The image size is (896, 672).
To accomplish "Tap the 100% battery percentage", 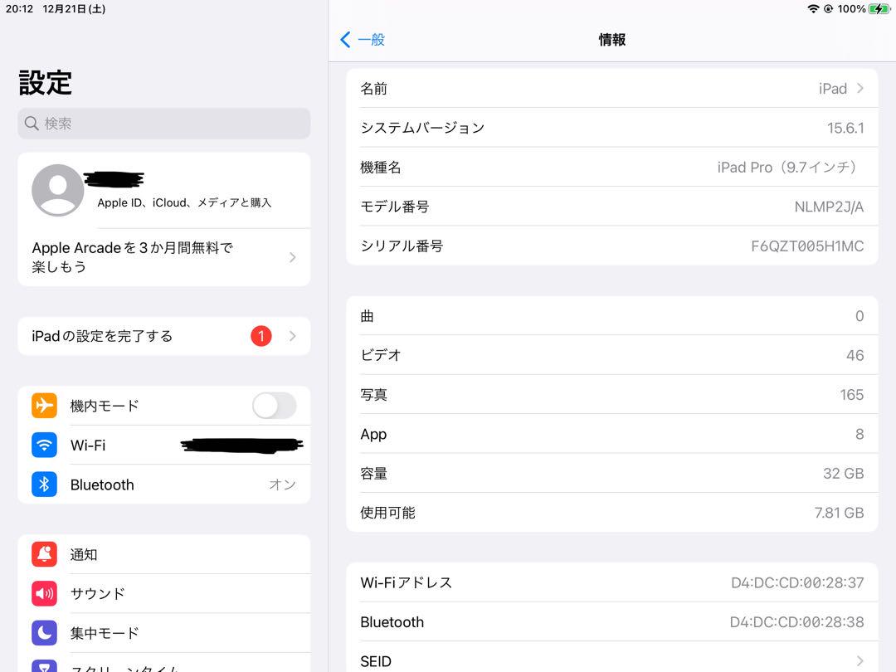I will click(851, 8).
